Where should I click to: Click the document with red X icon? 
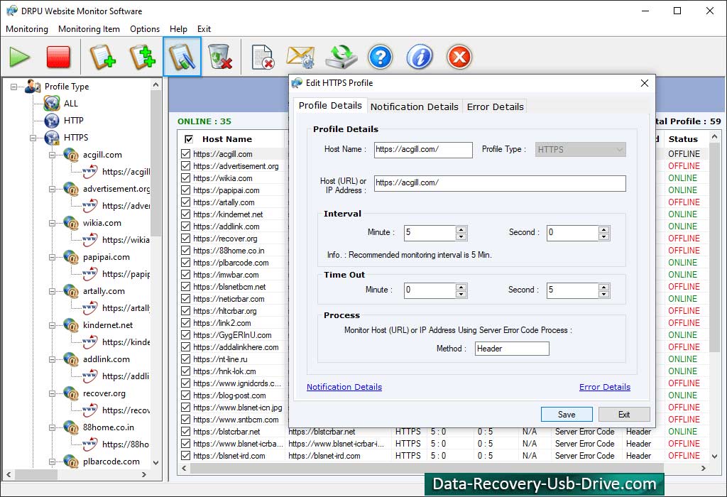click(x=263, y=57)
